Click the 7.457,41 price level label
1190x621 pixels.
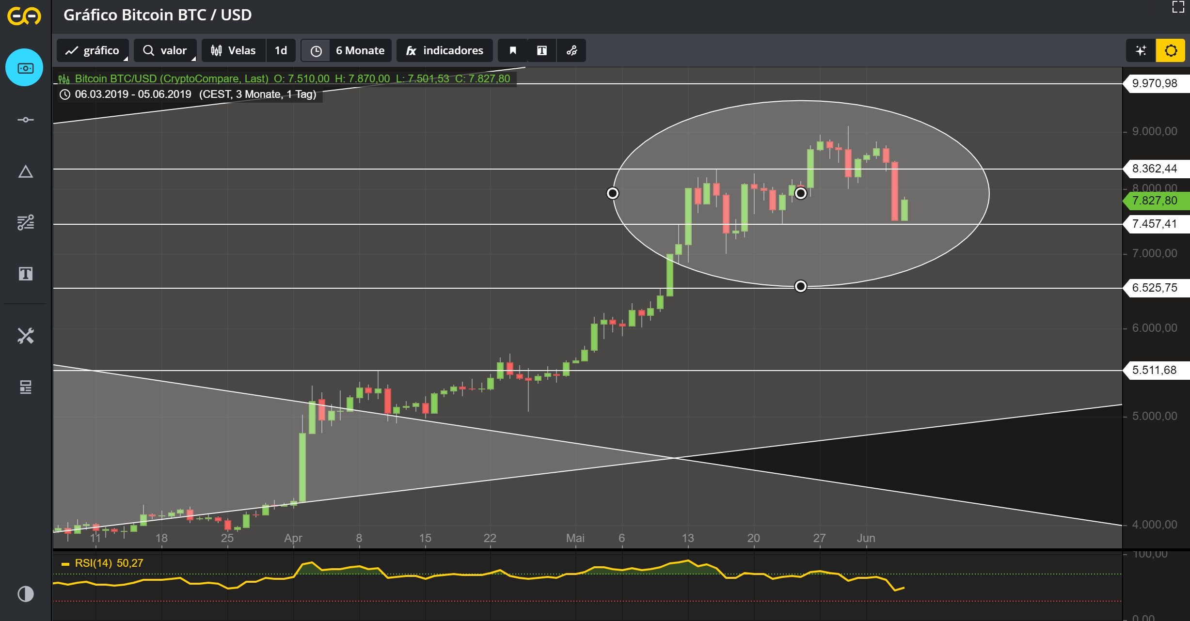pyautogui.click(x=1156, y=224)
